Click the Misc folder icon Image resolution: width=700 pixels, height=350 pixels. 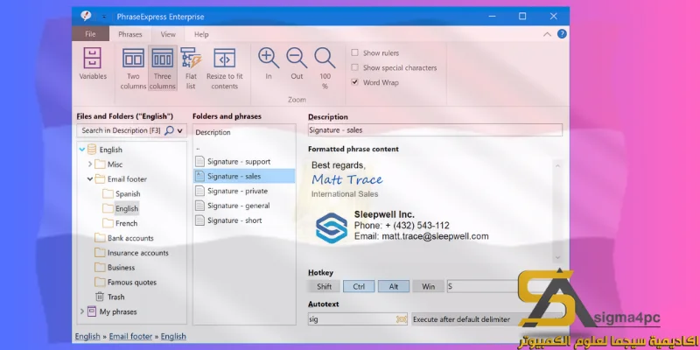point(100,164)
